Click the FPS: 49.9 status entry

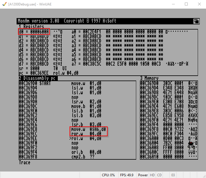[127, 175]
